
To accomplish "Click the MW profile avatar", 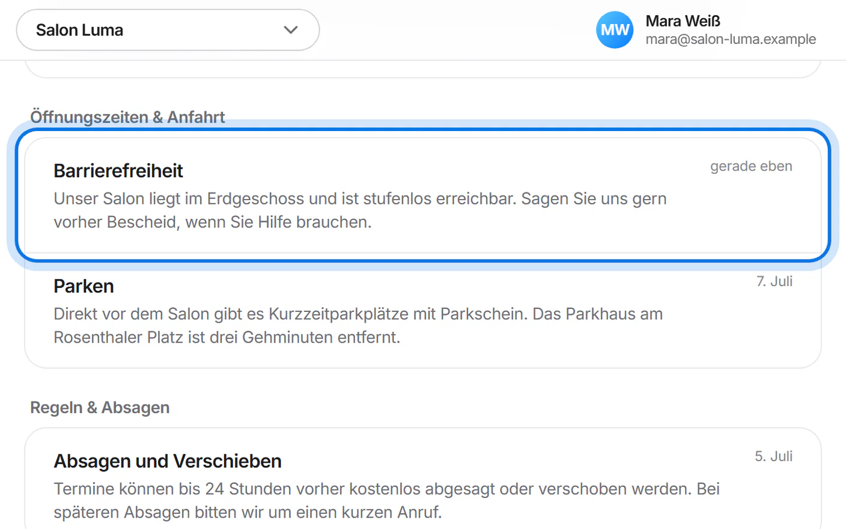I will point(615,30).
